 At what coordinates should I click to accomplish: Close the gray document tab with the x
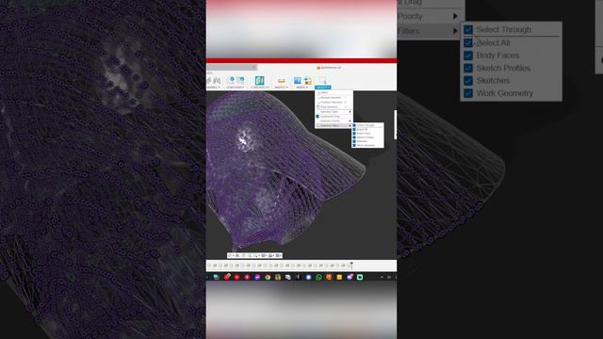point(254,67)
